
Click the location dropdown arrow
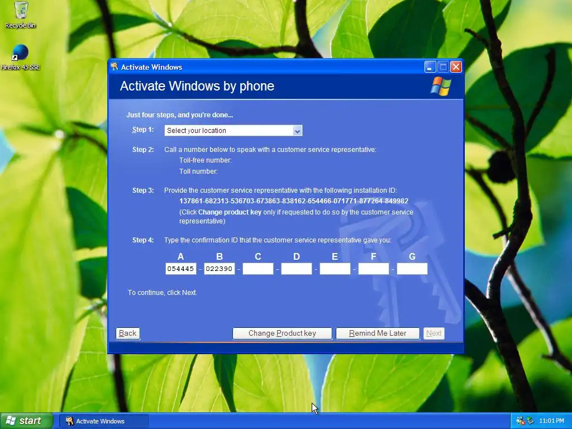pyautogui.click(x=297, y=131)
